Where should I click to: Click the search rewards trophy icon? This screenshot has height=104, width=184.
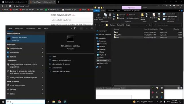75,28
